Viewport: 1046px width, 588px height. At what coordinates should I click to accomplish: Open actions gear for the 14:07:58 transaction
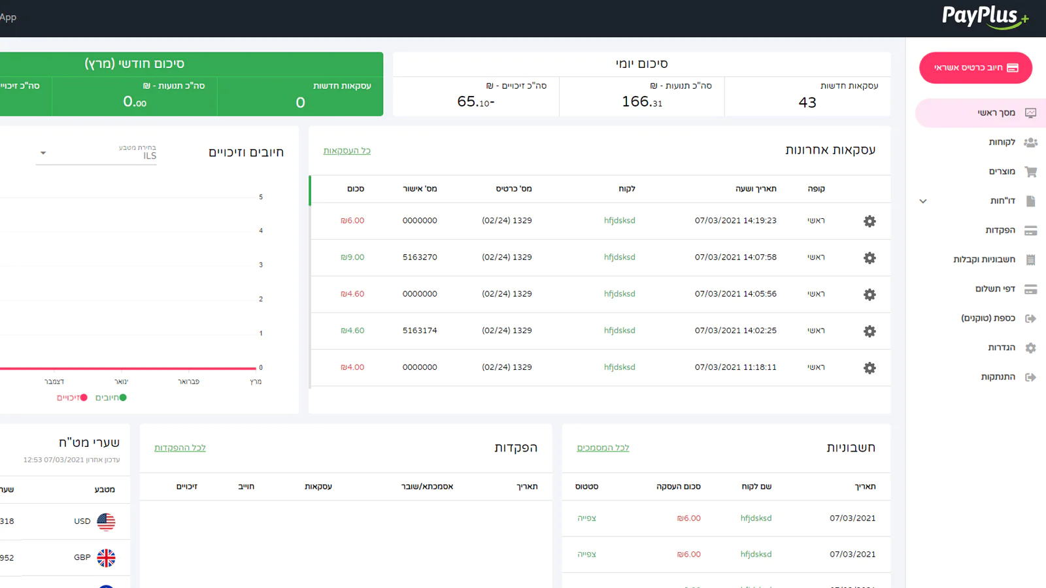[x=869, y=258]
